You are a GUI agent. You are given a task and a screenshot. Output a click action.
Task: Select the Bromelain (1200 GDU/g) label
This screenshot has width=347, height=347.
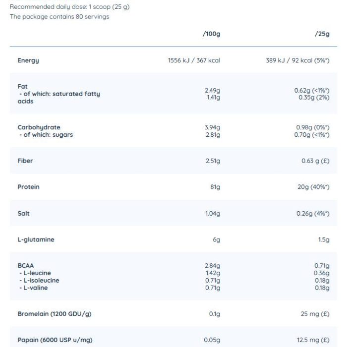pyautogui.click(x=55, y=314)
